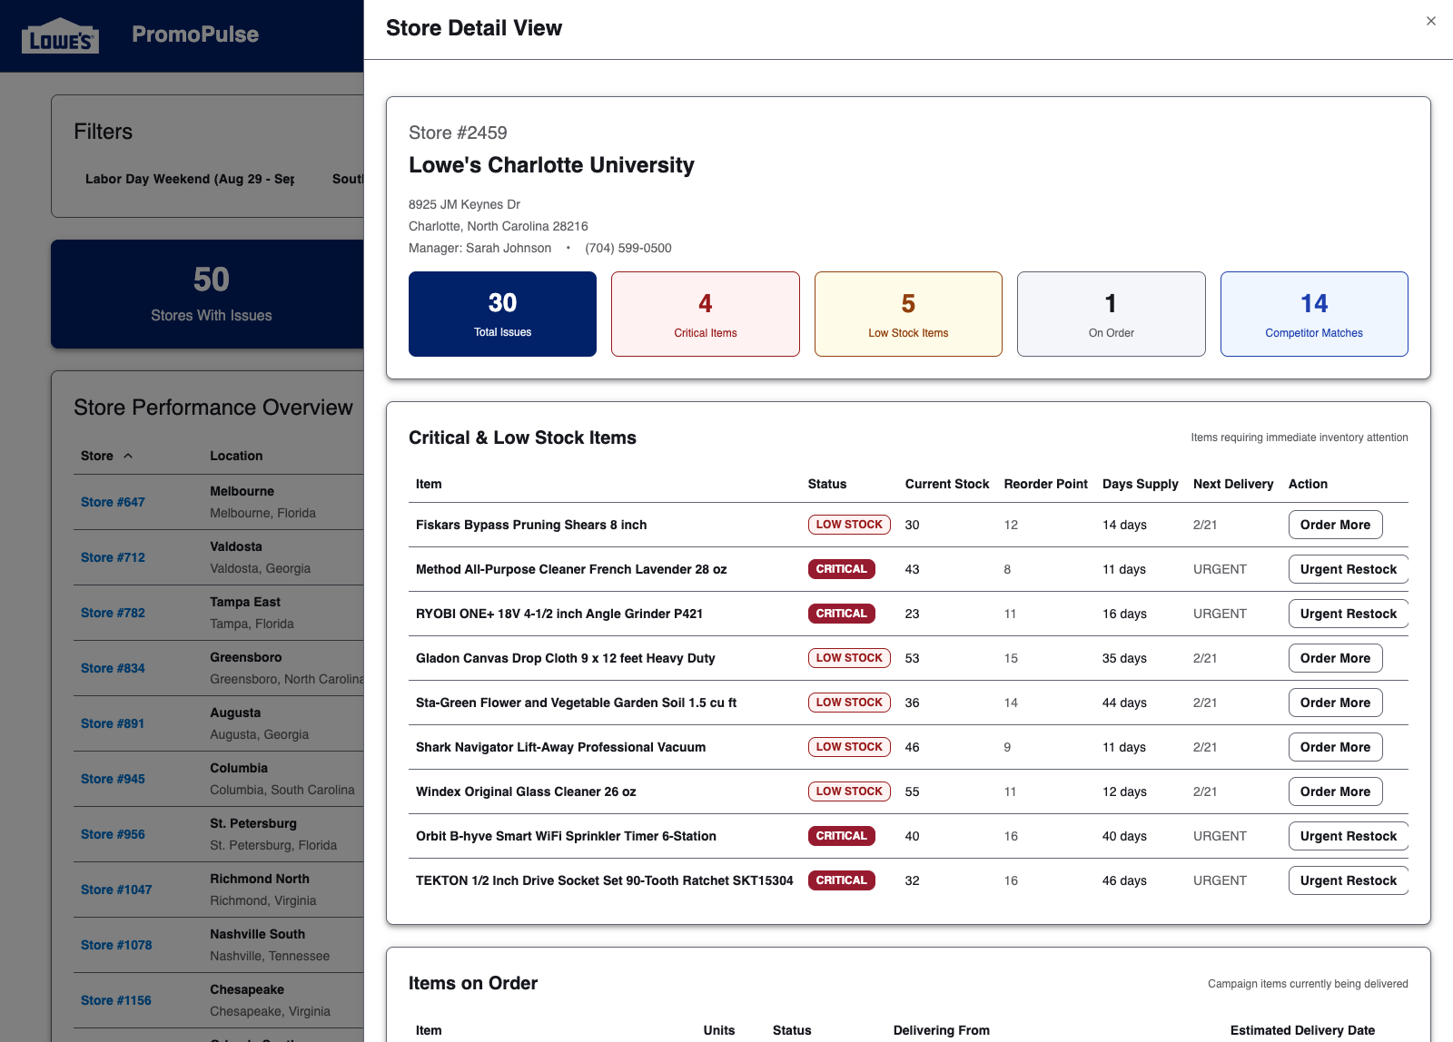Select the Total Issues stat card
The image size is (1453, 1042).
(502, 313)
